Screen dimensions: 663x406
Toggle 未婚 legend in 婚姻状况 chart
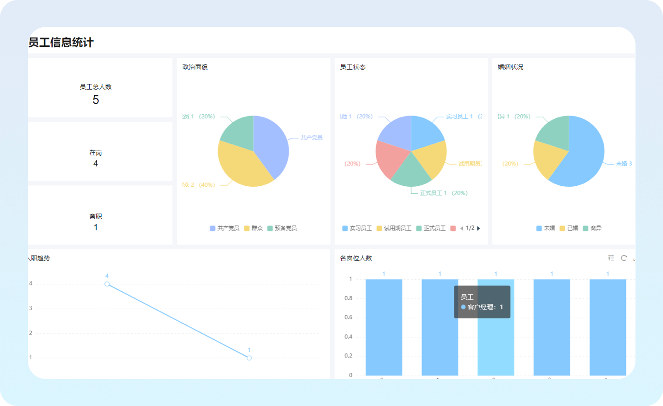[x=545, y=228]
